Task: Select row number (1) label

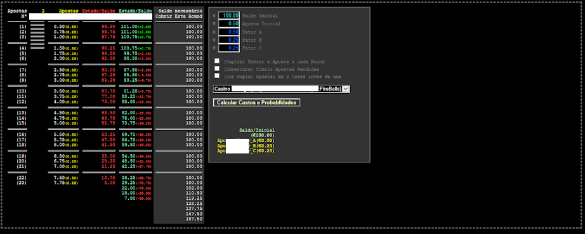Action: pos(23,27)
